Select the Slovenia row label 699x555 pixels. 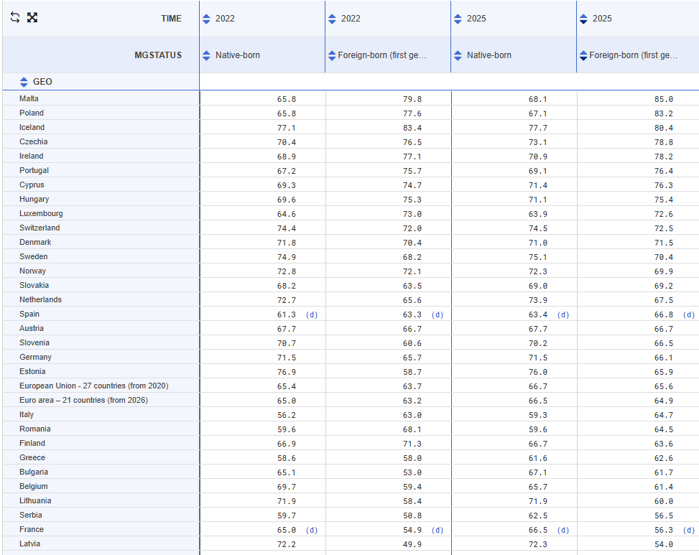pyautogui.click(x=34, y=342)
